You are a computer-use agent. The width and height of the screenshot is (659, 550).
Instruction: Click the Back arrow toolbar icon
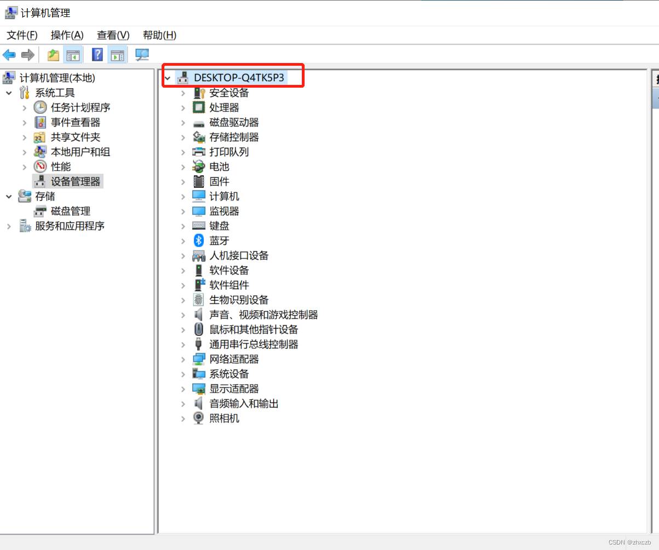point(9,55)
